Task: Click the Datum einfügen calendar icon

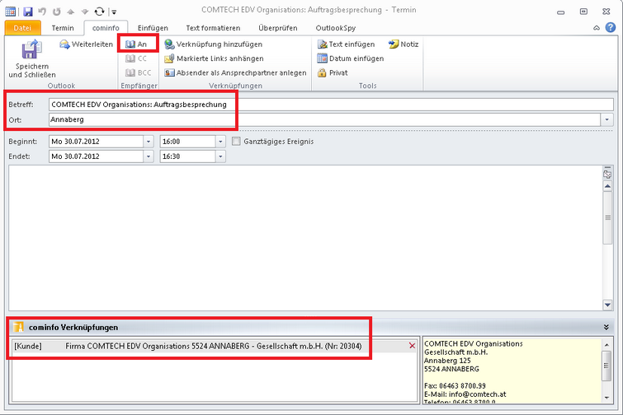Action: click(323, 58)
